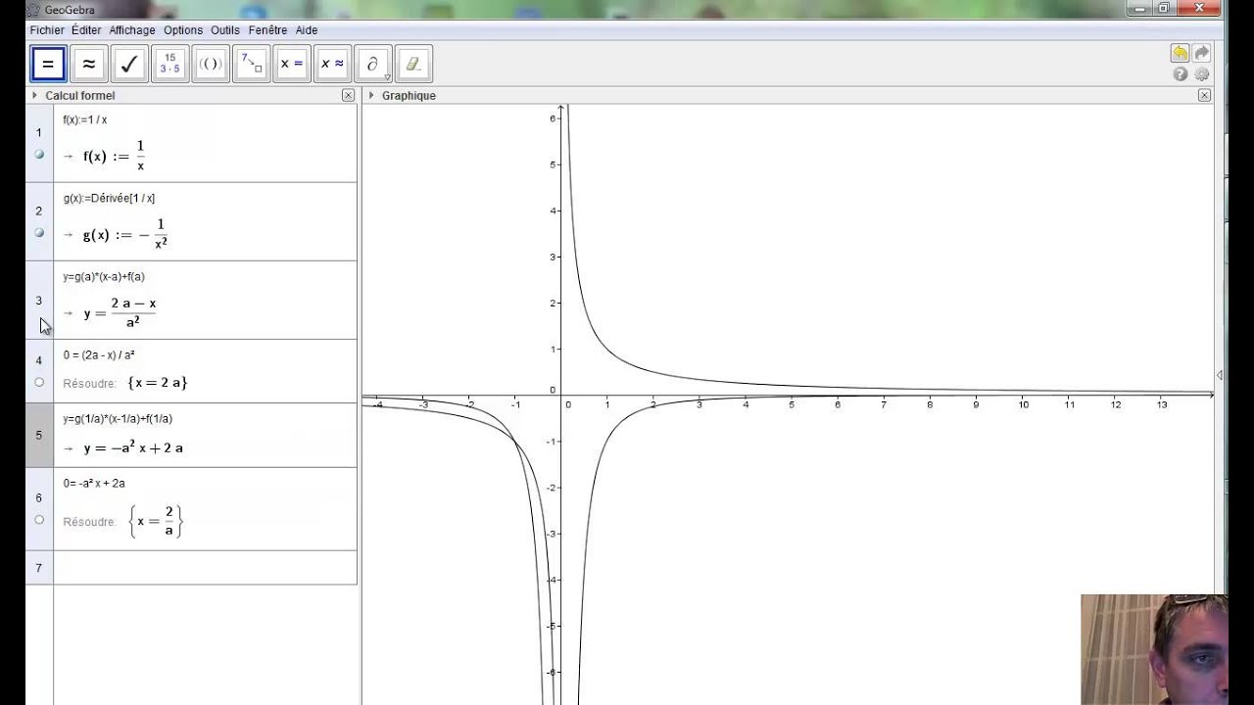This screenshot has height=705, width=1254.
Task: Open the Affichage menu
Action: coord(132,30)
